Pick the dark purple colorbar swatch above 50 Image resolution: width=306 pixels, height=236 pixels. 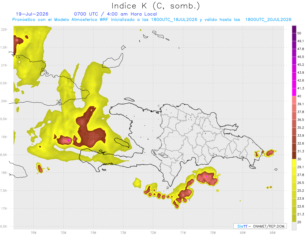coord(294,30)
